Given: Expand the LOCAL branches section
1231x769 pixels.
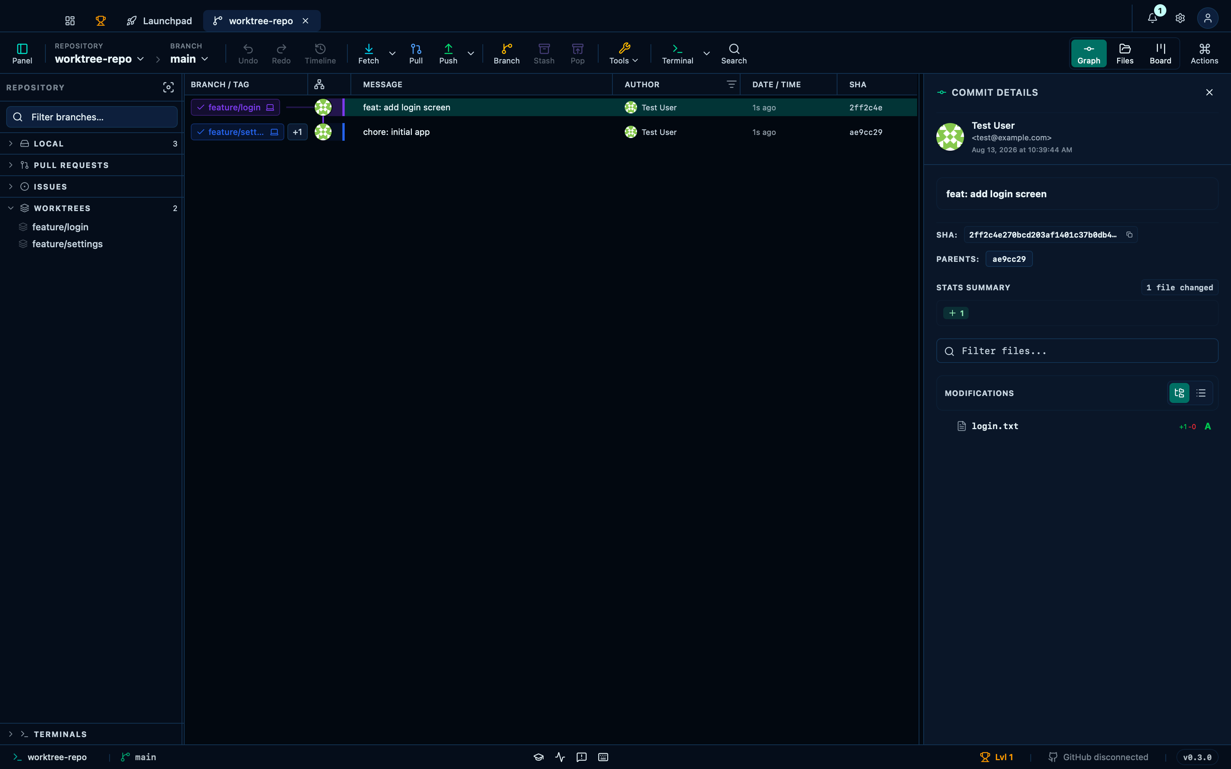Looking at the screenshot, I should point(92,143).
